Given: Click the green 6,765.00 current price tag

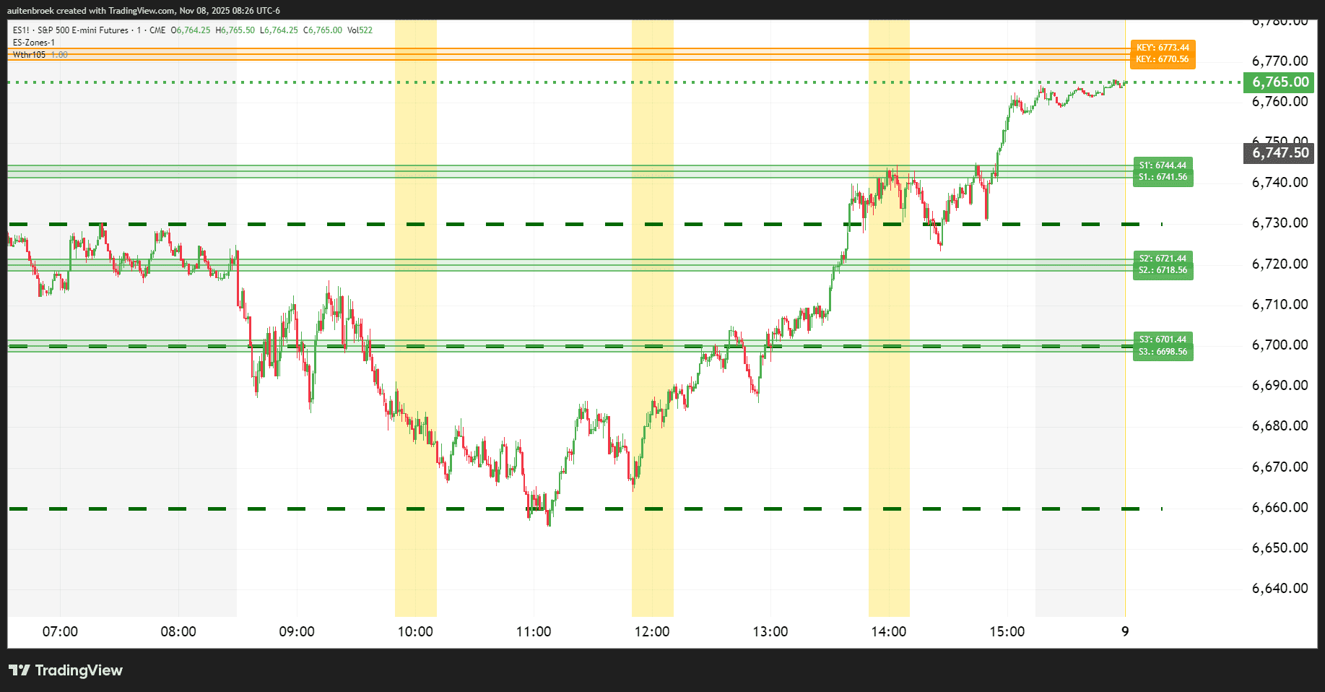Looking at the screenshot, I should click(x=1280, y=82).
